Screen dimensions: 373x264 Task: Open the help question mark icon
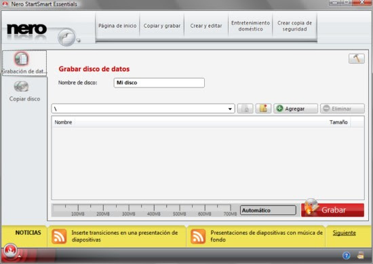tap(346, 256)
